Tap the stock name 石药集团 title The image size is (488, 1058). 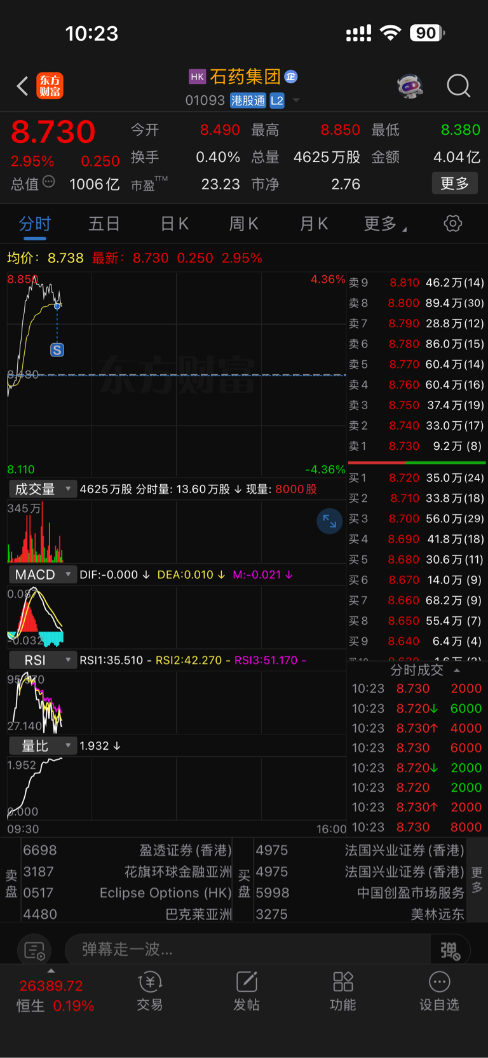pos(245,77)
